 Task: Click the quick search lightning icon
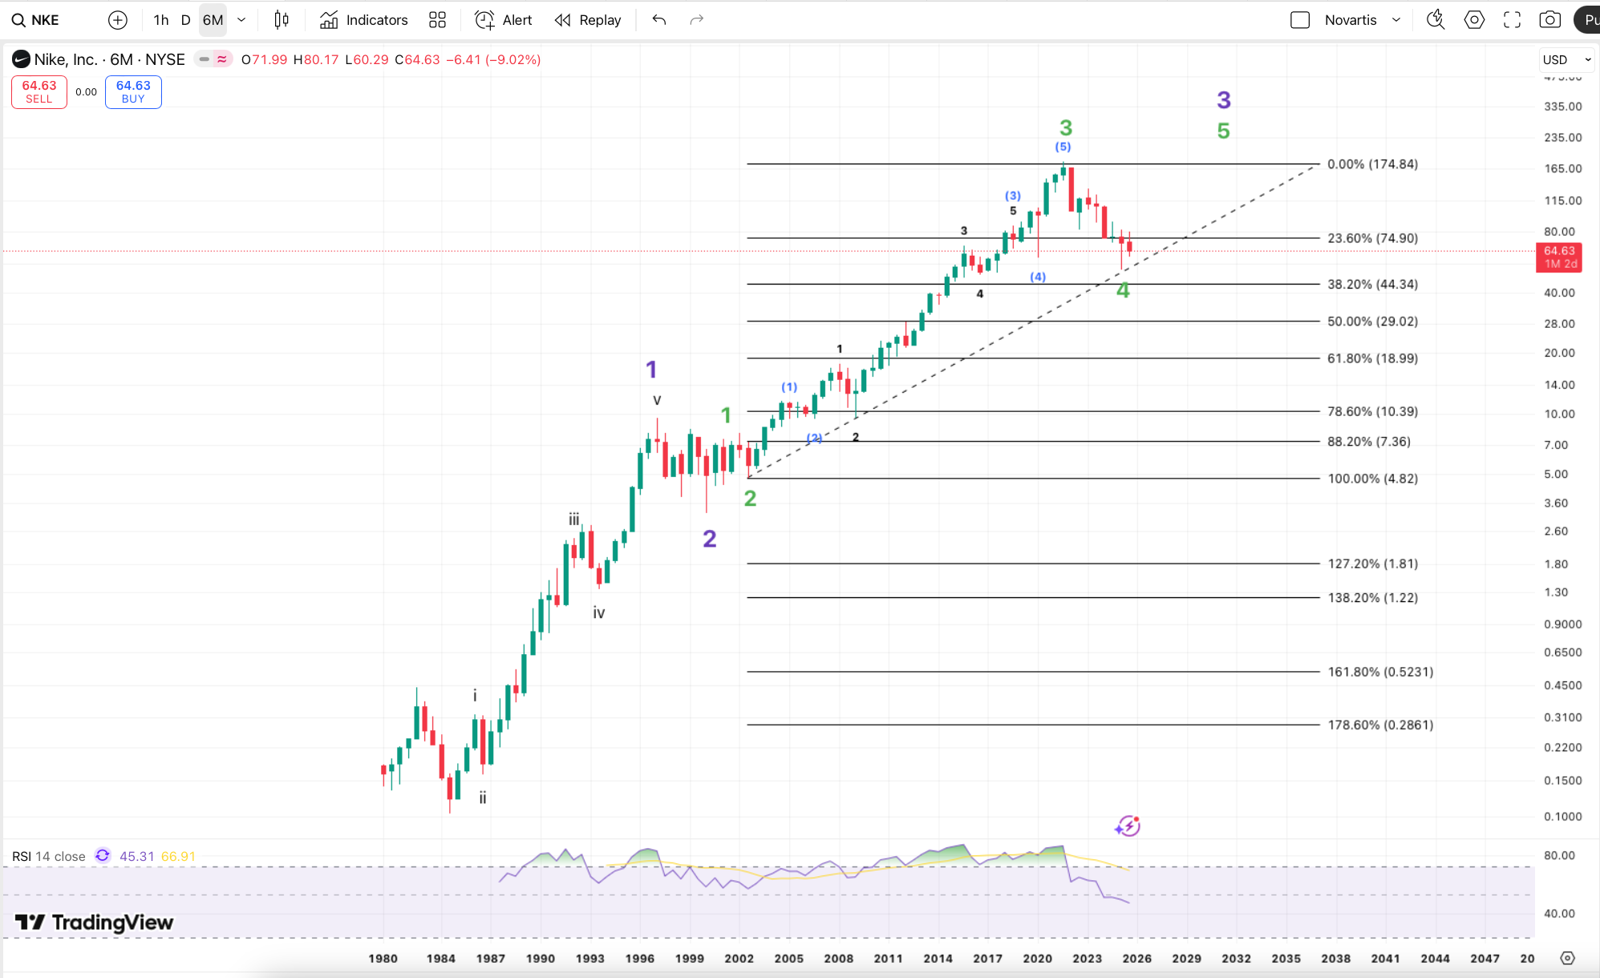[1436, 20]
